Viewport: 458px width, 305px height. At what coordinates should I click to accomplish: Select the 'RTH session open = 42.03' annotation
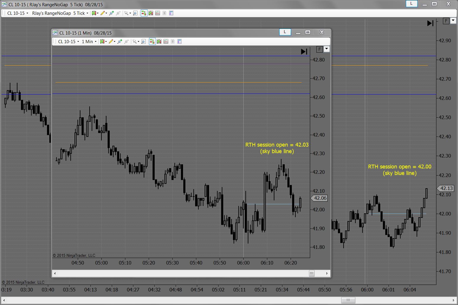click(x=277, y=148)
